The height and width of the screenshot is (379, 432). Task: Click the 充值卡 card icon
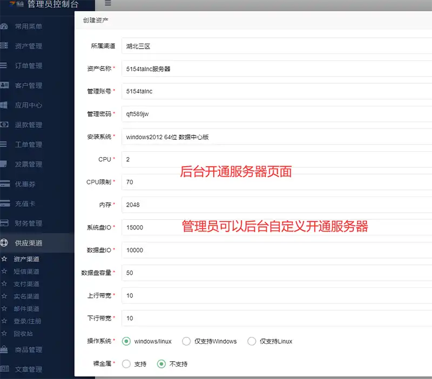pos(5,204)
